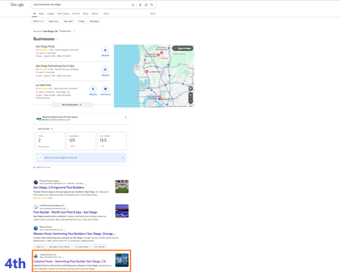Click the Clicks metric card showing 2

[x=50, y=141]
